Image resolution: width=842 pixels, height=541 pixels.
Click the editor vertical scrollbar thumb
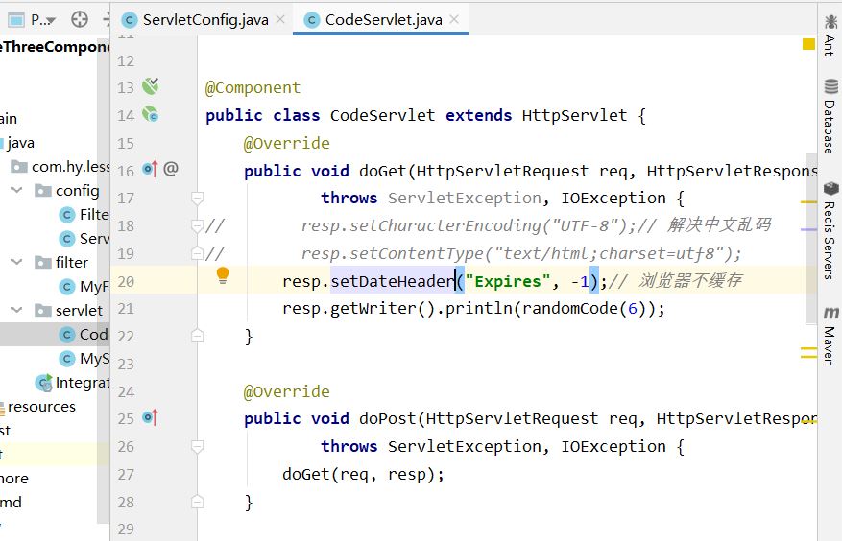[x=811, y=238]
